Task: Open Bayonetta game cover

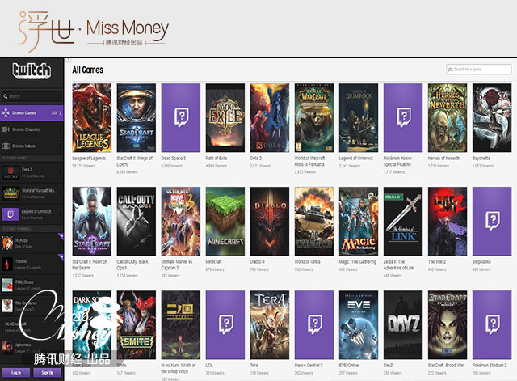Action: point(492,118)
